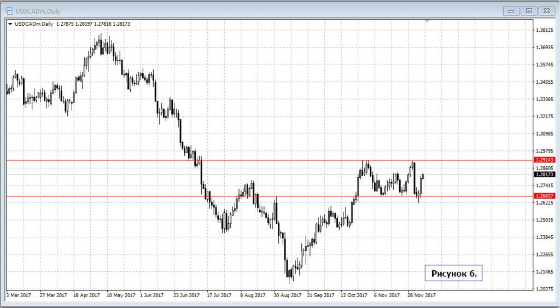The image size is (560, 308).
Task: Click the red 1.26657 price label
Action: pos(545,195)
